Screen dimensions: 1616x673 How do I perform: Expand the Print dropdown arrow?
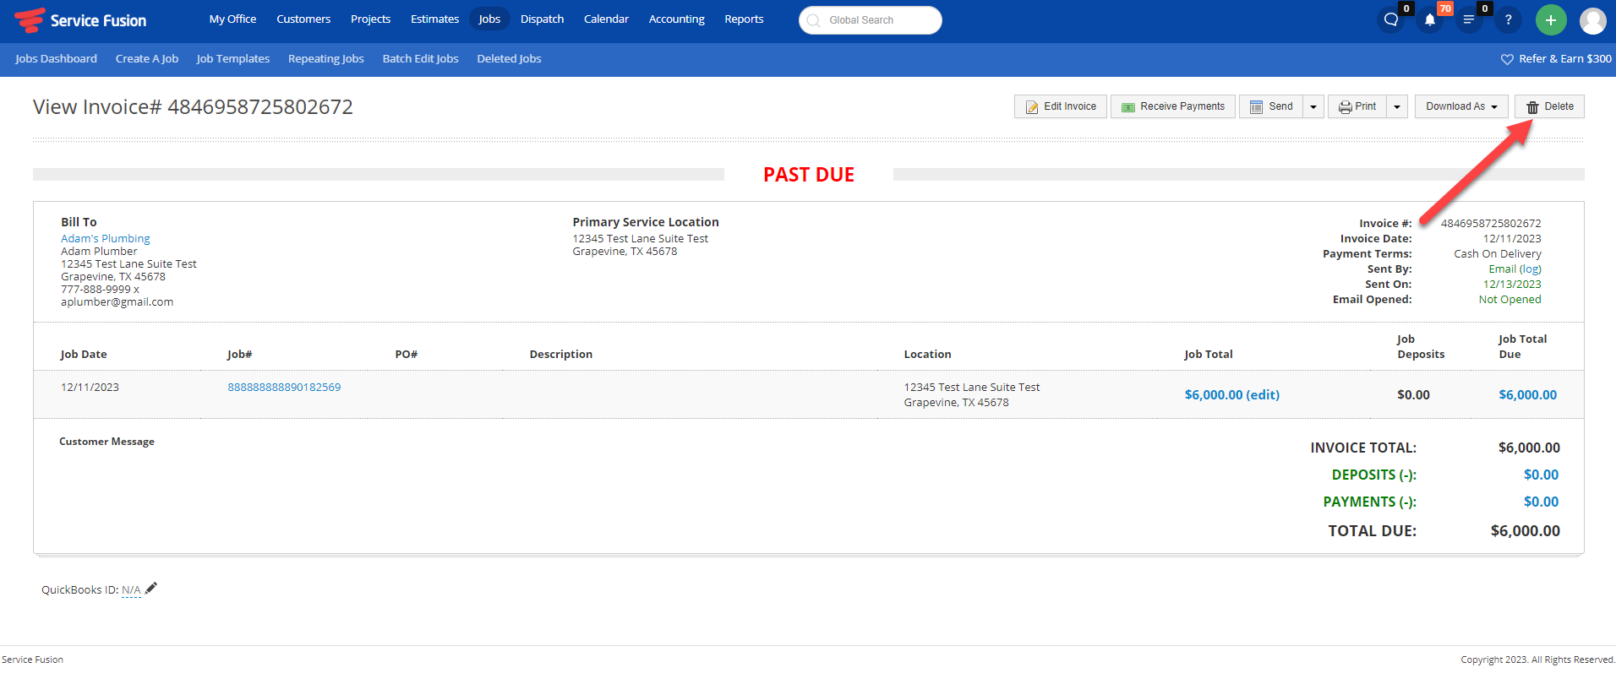(x=1397, y=107)
